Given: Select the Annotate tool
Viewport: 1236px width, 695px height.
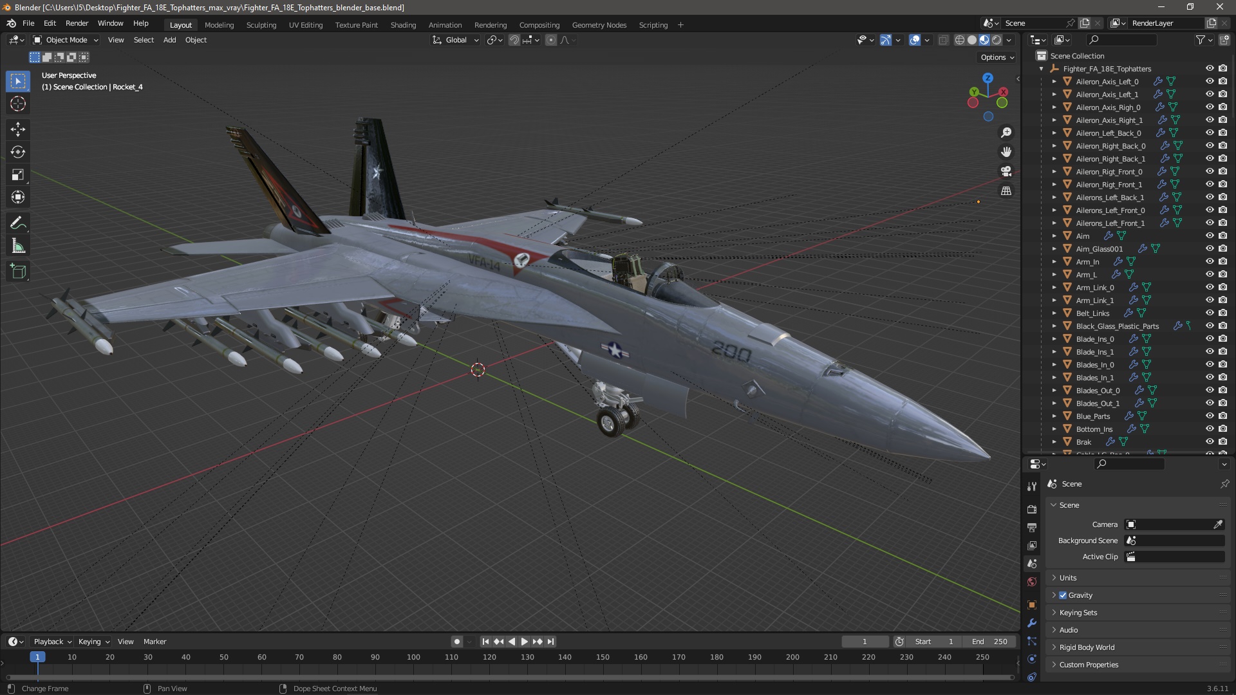Looking at the screenshot, I should coord(18,223).
